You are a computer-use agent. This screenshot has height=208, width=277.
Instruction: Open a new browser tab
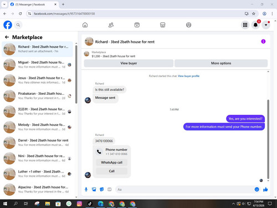pyautogui.click(x=63, y=4)
